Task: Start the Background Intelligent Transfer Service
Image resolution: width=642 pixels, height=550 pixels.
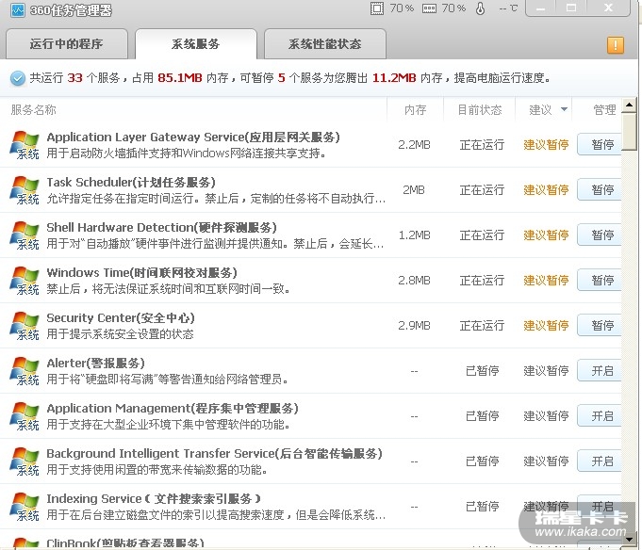Action: click(600, 461)
